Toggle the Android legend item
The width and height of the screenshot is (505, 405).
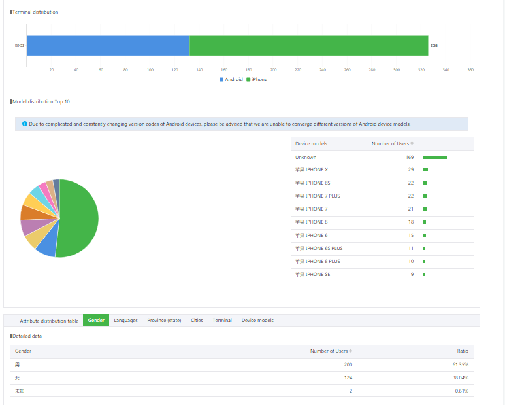point(231,79)
